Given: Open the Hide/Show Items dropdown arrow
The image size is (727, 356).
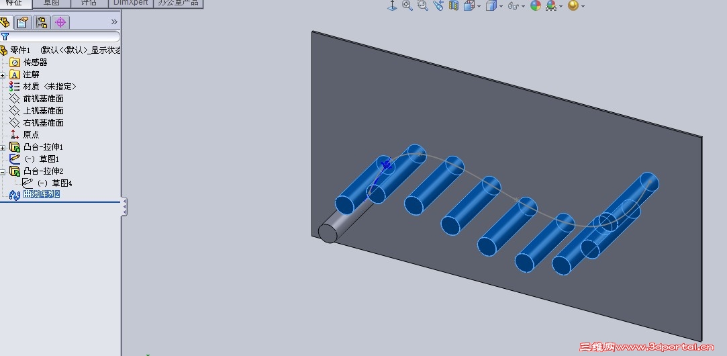Looking at the screenshot, I should 523,7.
